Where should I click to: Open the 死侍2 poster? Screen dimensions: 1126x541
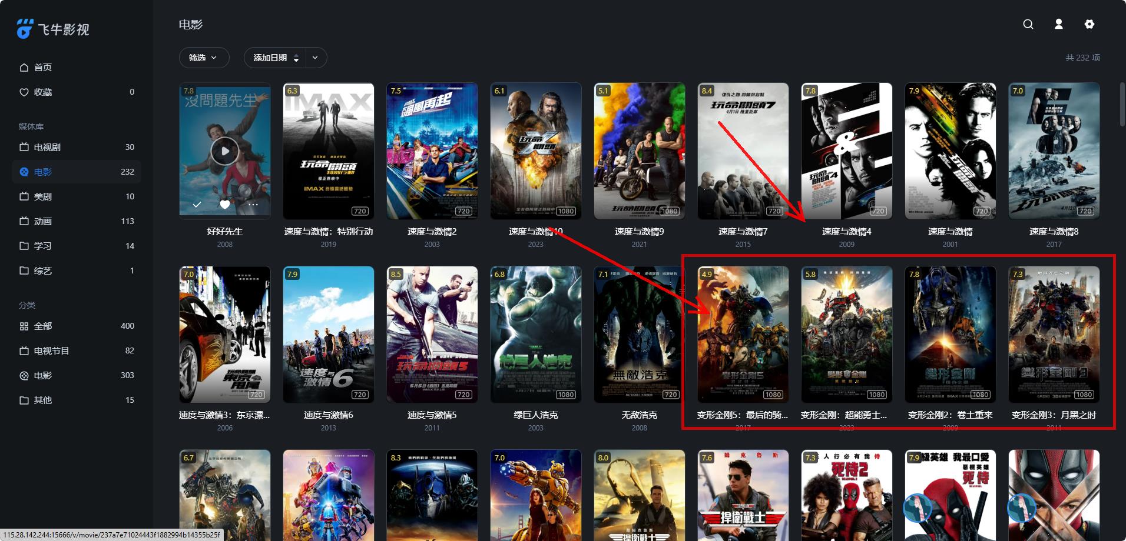(x=847, y=495)
